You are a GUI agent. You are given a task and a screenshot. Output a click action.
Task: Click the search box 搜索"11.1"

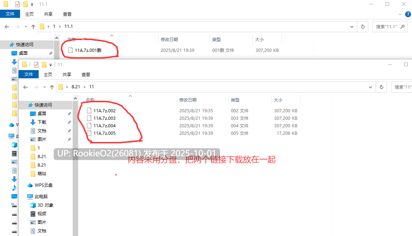[x=390, y=26]
